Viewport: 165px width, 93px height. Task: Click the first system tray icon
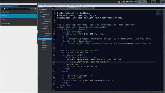pos(119,2)
